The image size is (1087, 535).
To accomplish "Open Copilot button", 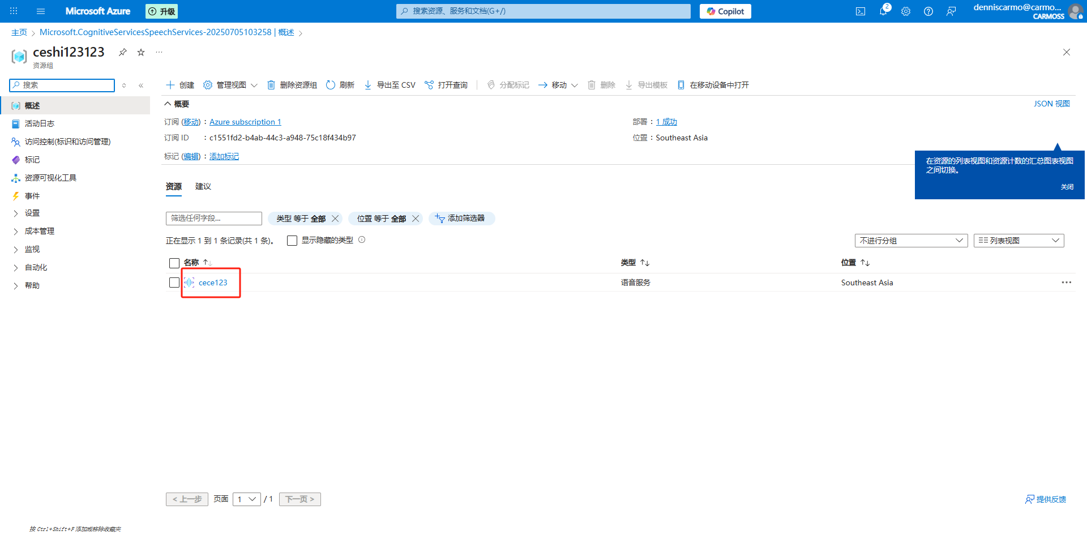I will tap(725, 11).
